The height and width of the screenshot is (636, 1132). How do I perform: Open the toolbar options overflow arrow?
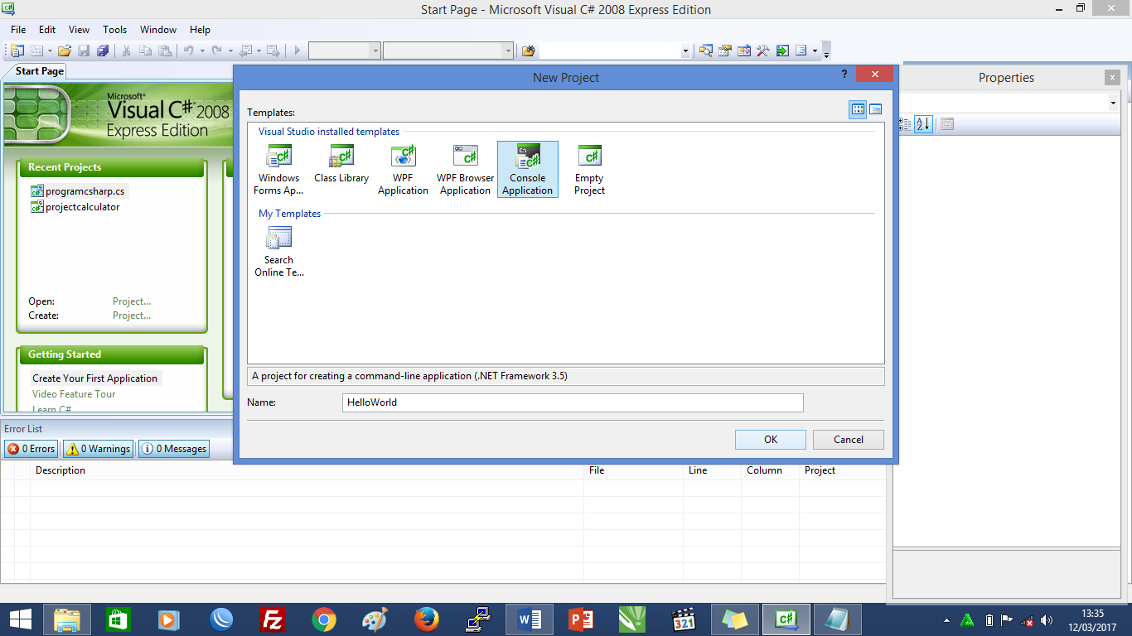[826, 51]
